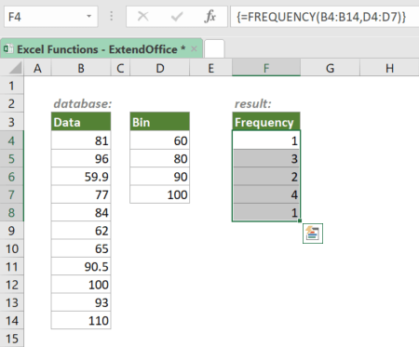This screenshot has height=347, width=419.
Task: Select the cell containing 84
Action: (81, 212)
